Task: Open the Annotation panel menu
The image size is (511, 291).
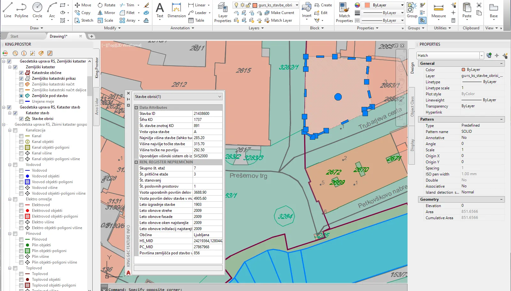Action: click(x=182, y=28)
